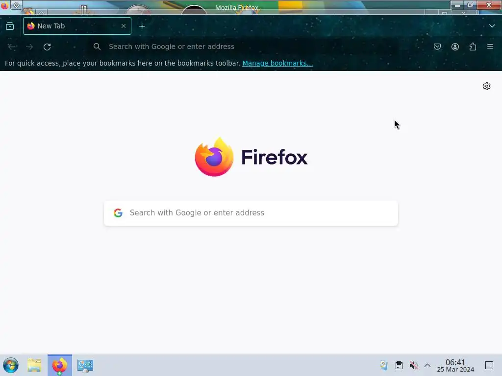Follow the Manage bookmarks link
Viewport: 502px width, 376px height.
click(x=277, y=63)
